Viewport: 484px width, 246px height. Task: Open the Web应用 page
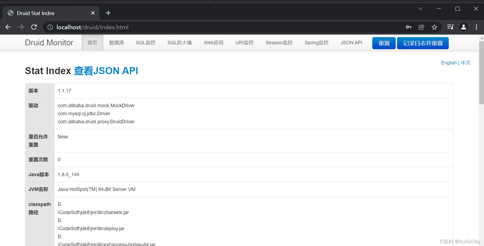coord(213,43)
